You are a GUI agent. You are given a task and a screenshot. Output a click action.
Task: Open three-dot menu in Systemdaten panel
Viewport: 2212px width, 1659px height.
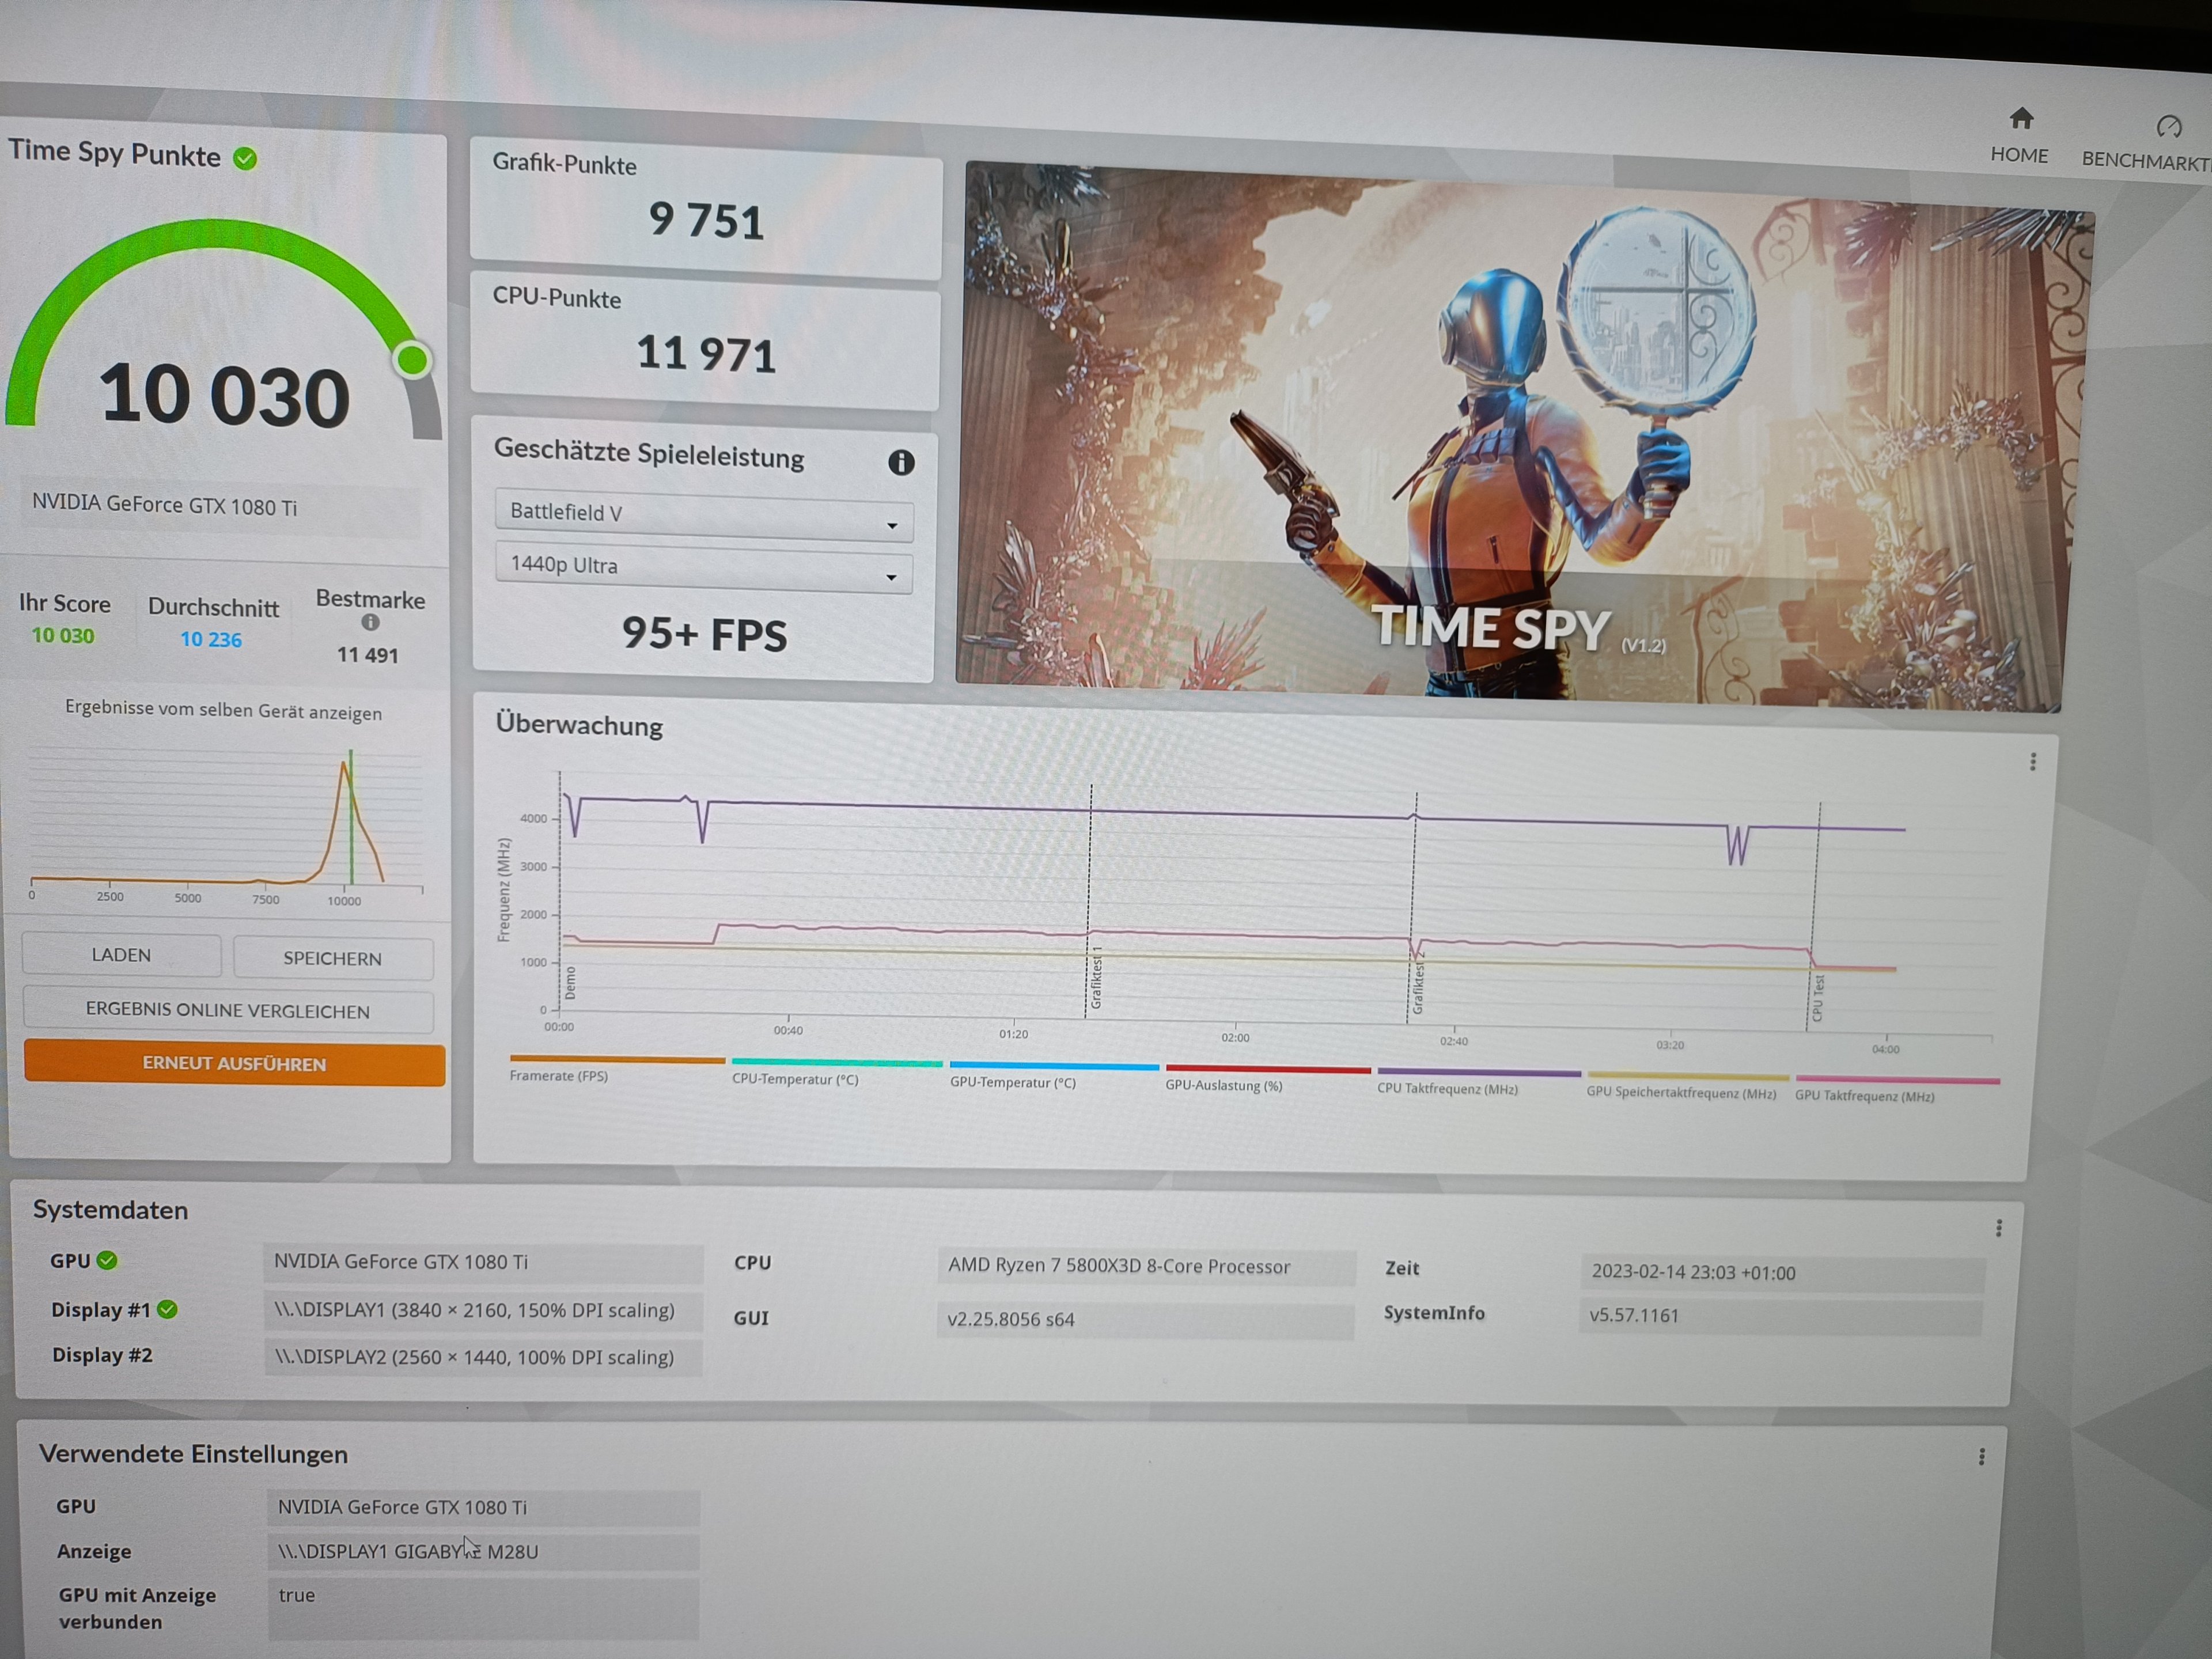pyautogui.click(x=1998, y=1228)
